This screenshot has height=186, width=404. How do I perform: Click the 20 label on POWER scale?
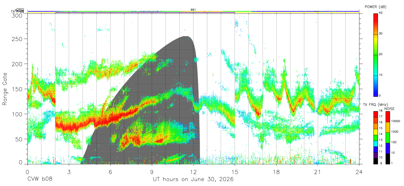[x=380, y=54]
